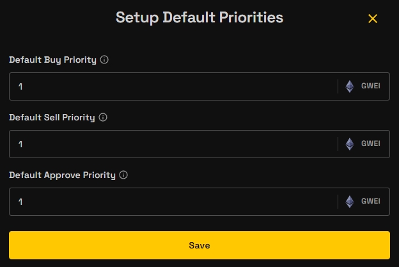Click the Default Sell Priority label
This screenshot has height=267, width=399.
click(52, 117)
